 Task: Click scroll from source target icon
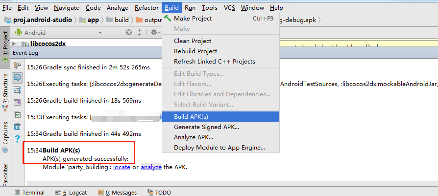click(x=129, y=32)
